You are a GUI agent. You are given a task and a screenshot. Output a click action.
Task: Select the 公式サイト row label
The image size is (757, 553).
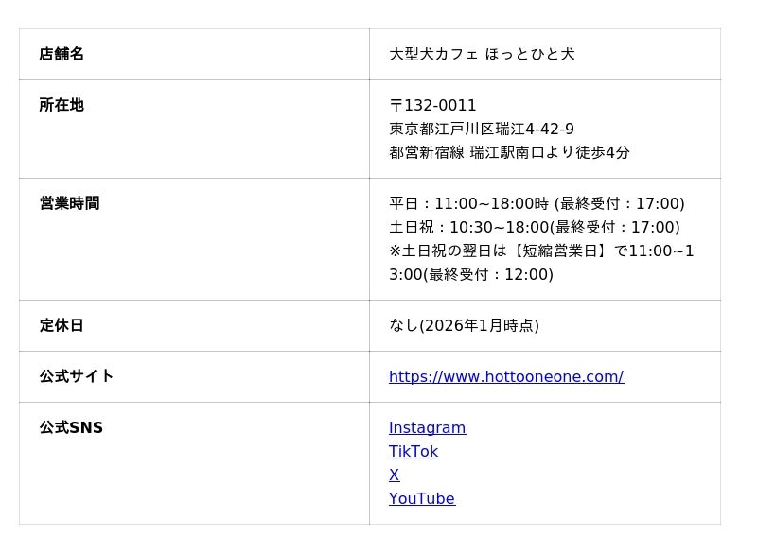(77, 377)
